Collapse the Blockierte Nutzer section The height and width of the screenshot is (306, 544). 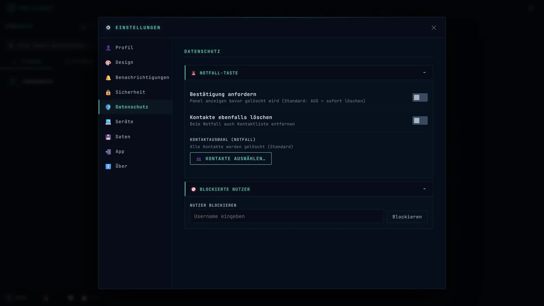pos(424,189)
